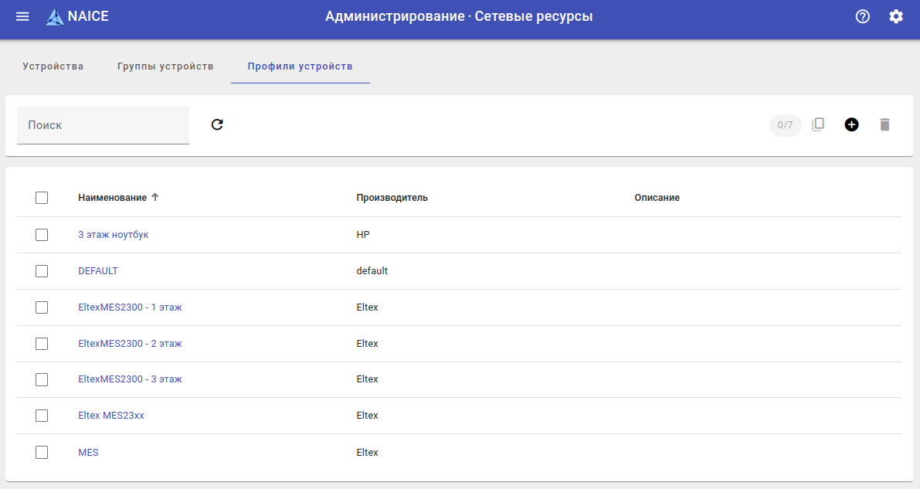Click the copy profile icon
The image size is (920, 489).
pyautogui.click(x=818, y=124)
